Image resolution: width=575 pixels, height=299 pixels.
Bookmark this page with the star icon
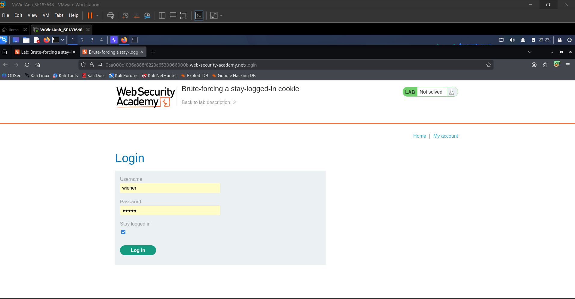coord(489,65)
